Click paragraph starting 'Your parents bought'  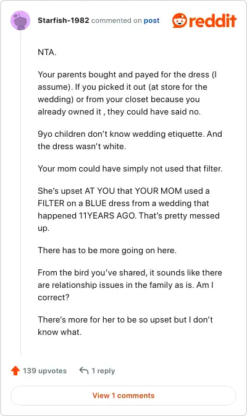point(127,93)
